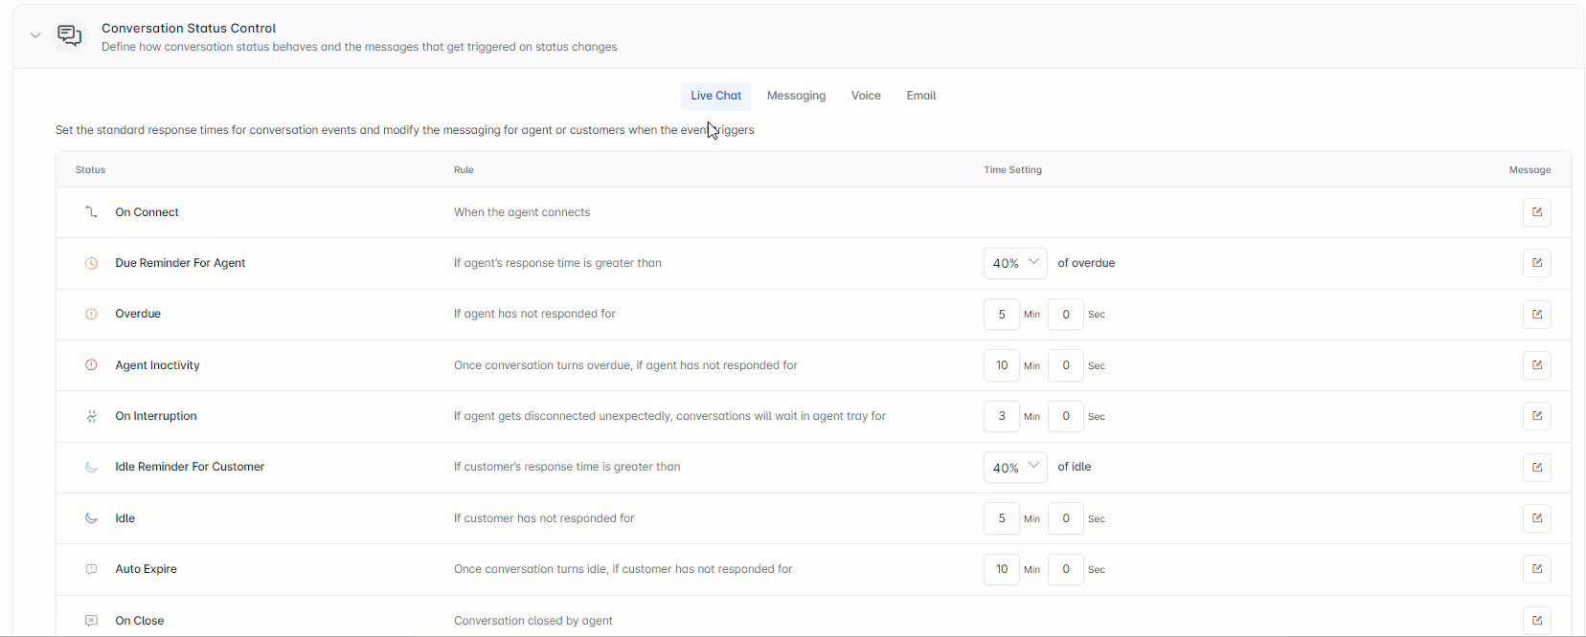
Task: Click the 'If agent has not responded for' rule
Action: [x=534, y=314]
